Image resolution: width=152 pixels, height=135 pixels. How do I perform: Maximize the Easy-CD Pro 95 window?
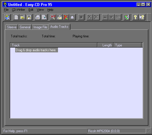tap(143, 5)
